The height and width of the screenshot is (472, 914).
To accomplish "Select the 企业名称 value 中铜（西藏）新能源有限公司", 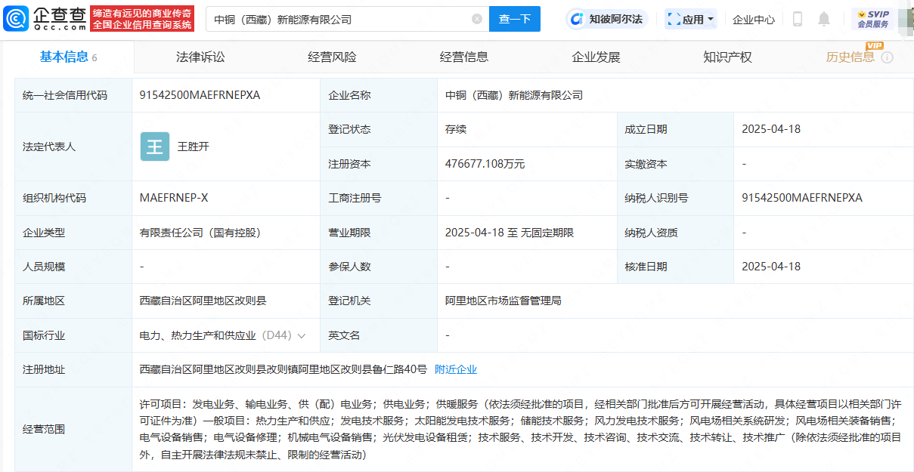I will pos(514,95).
